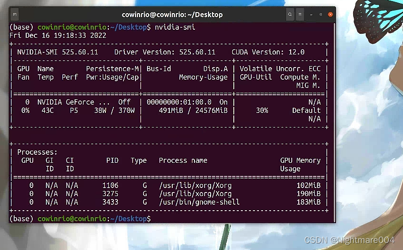Click NVIDIA-SMI 525.60.11 text

point(57,52)
